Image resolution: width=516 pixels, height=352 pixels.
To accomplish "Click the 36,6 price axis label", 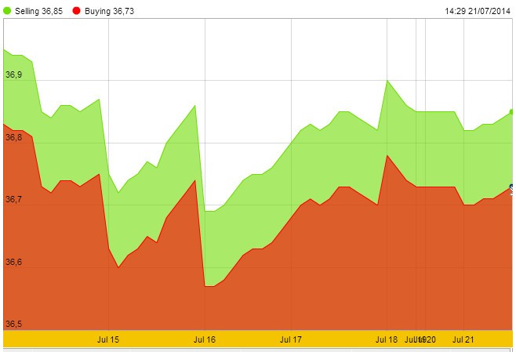I will pos(14,262).
